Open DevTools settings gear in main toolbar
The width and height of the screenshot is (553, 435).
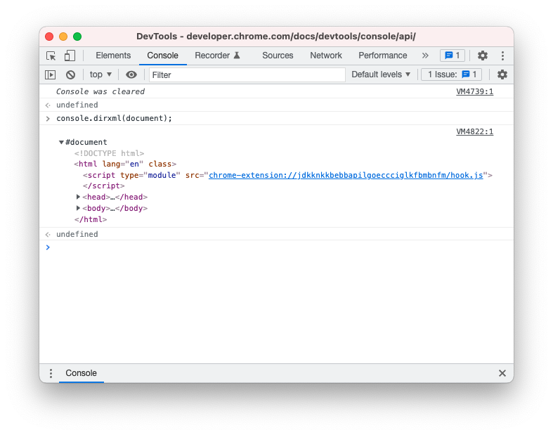point(482,56)
